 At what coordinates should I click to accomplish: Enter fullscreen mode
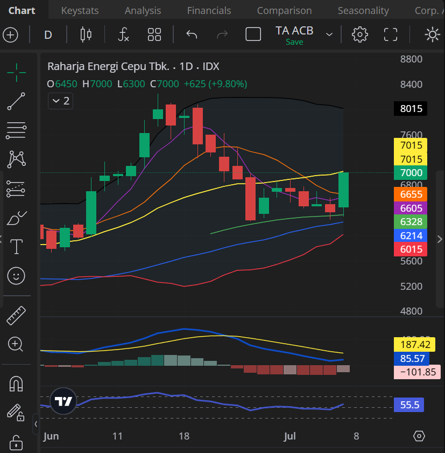coord(391,35)
